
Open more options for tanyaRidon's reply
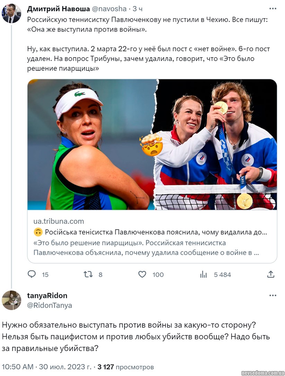(273, 296)
